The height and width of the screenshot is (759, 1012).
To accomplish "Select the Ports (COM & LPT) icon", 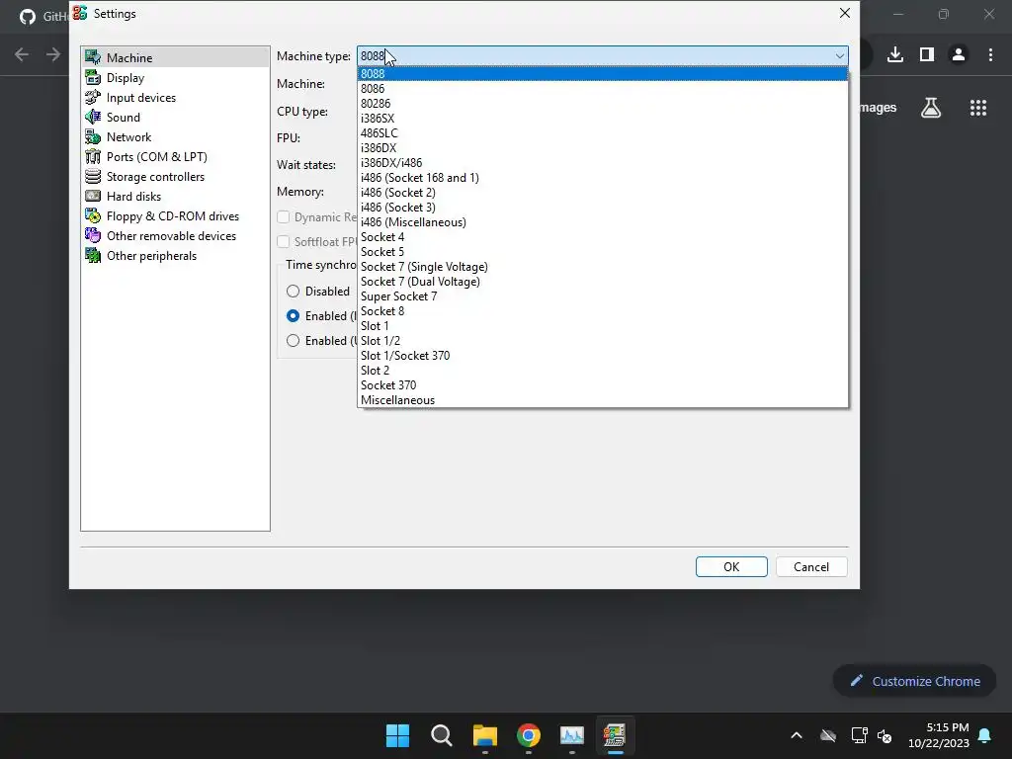I will tap(93, 157).
